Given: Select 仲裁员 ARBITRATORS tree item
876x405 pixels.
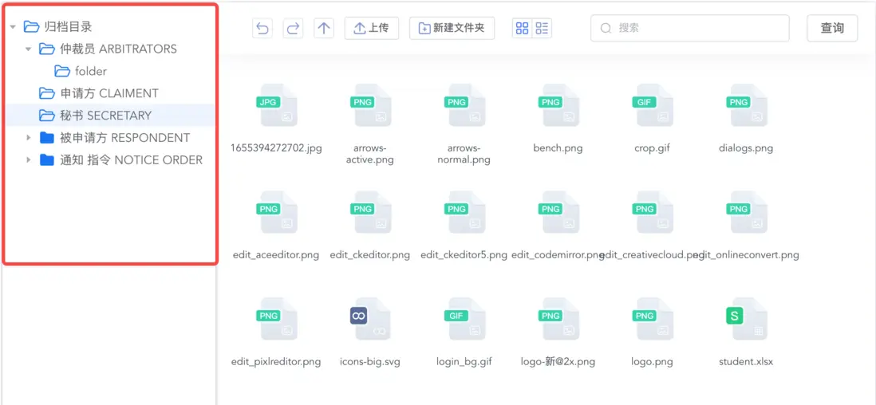Looking at the screenshot, I should (118, 49).
